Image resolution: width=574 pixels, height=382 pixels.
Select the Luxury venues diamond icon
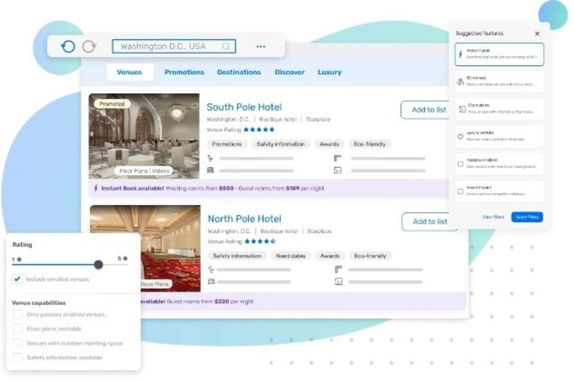click(461, 136)
